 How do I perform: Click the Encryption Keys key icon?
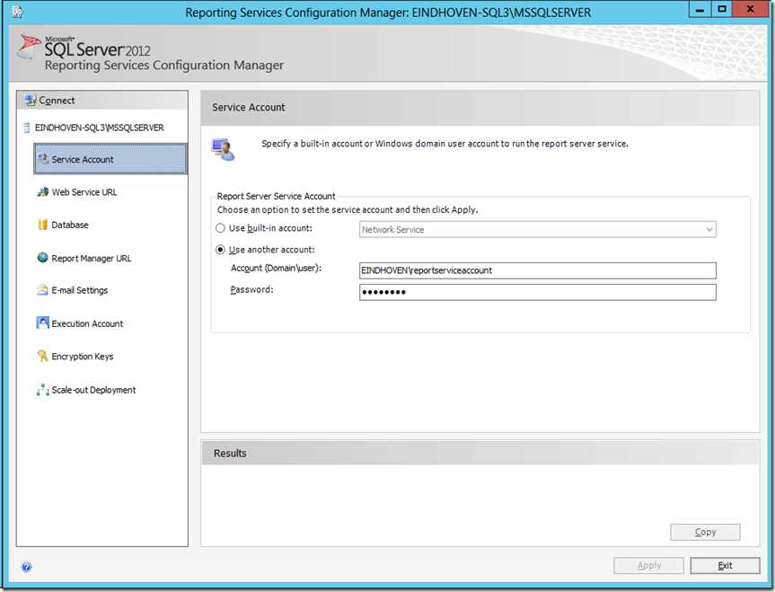click(x=43, y=356)
